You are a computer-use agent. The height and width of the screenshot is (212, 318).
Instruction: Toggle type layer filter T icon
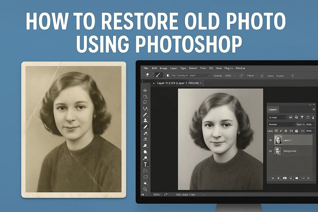[302, 117]
